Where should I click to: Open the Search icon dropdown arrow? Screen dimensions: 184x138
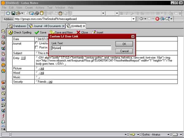171,19
